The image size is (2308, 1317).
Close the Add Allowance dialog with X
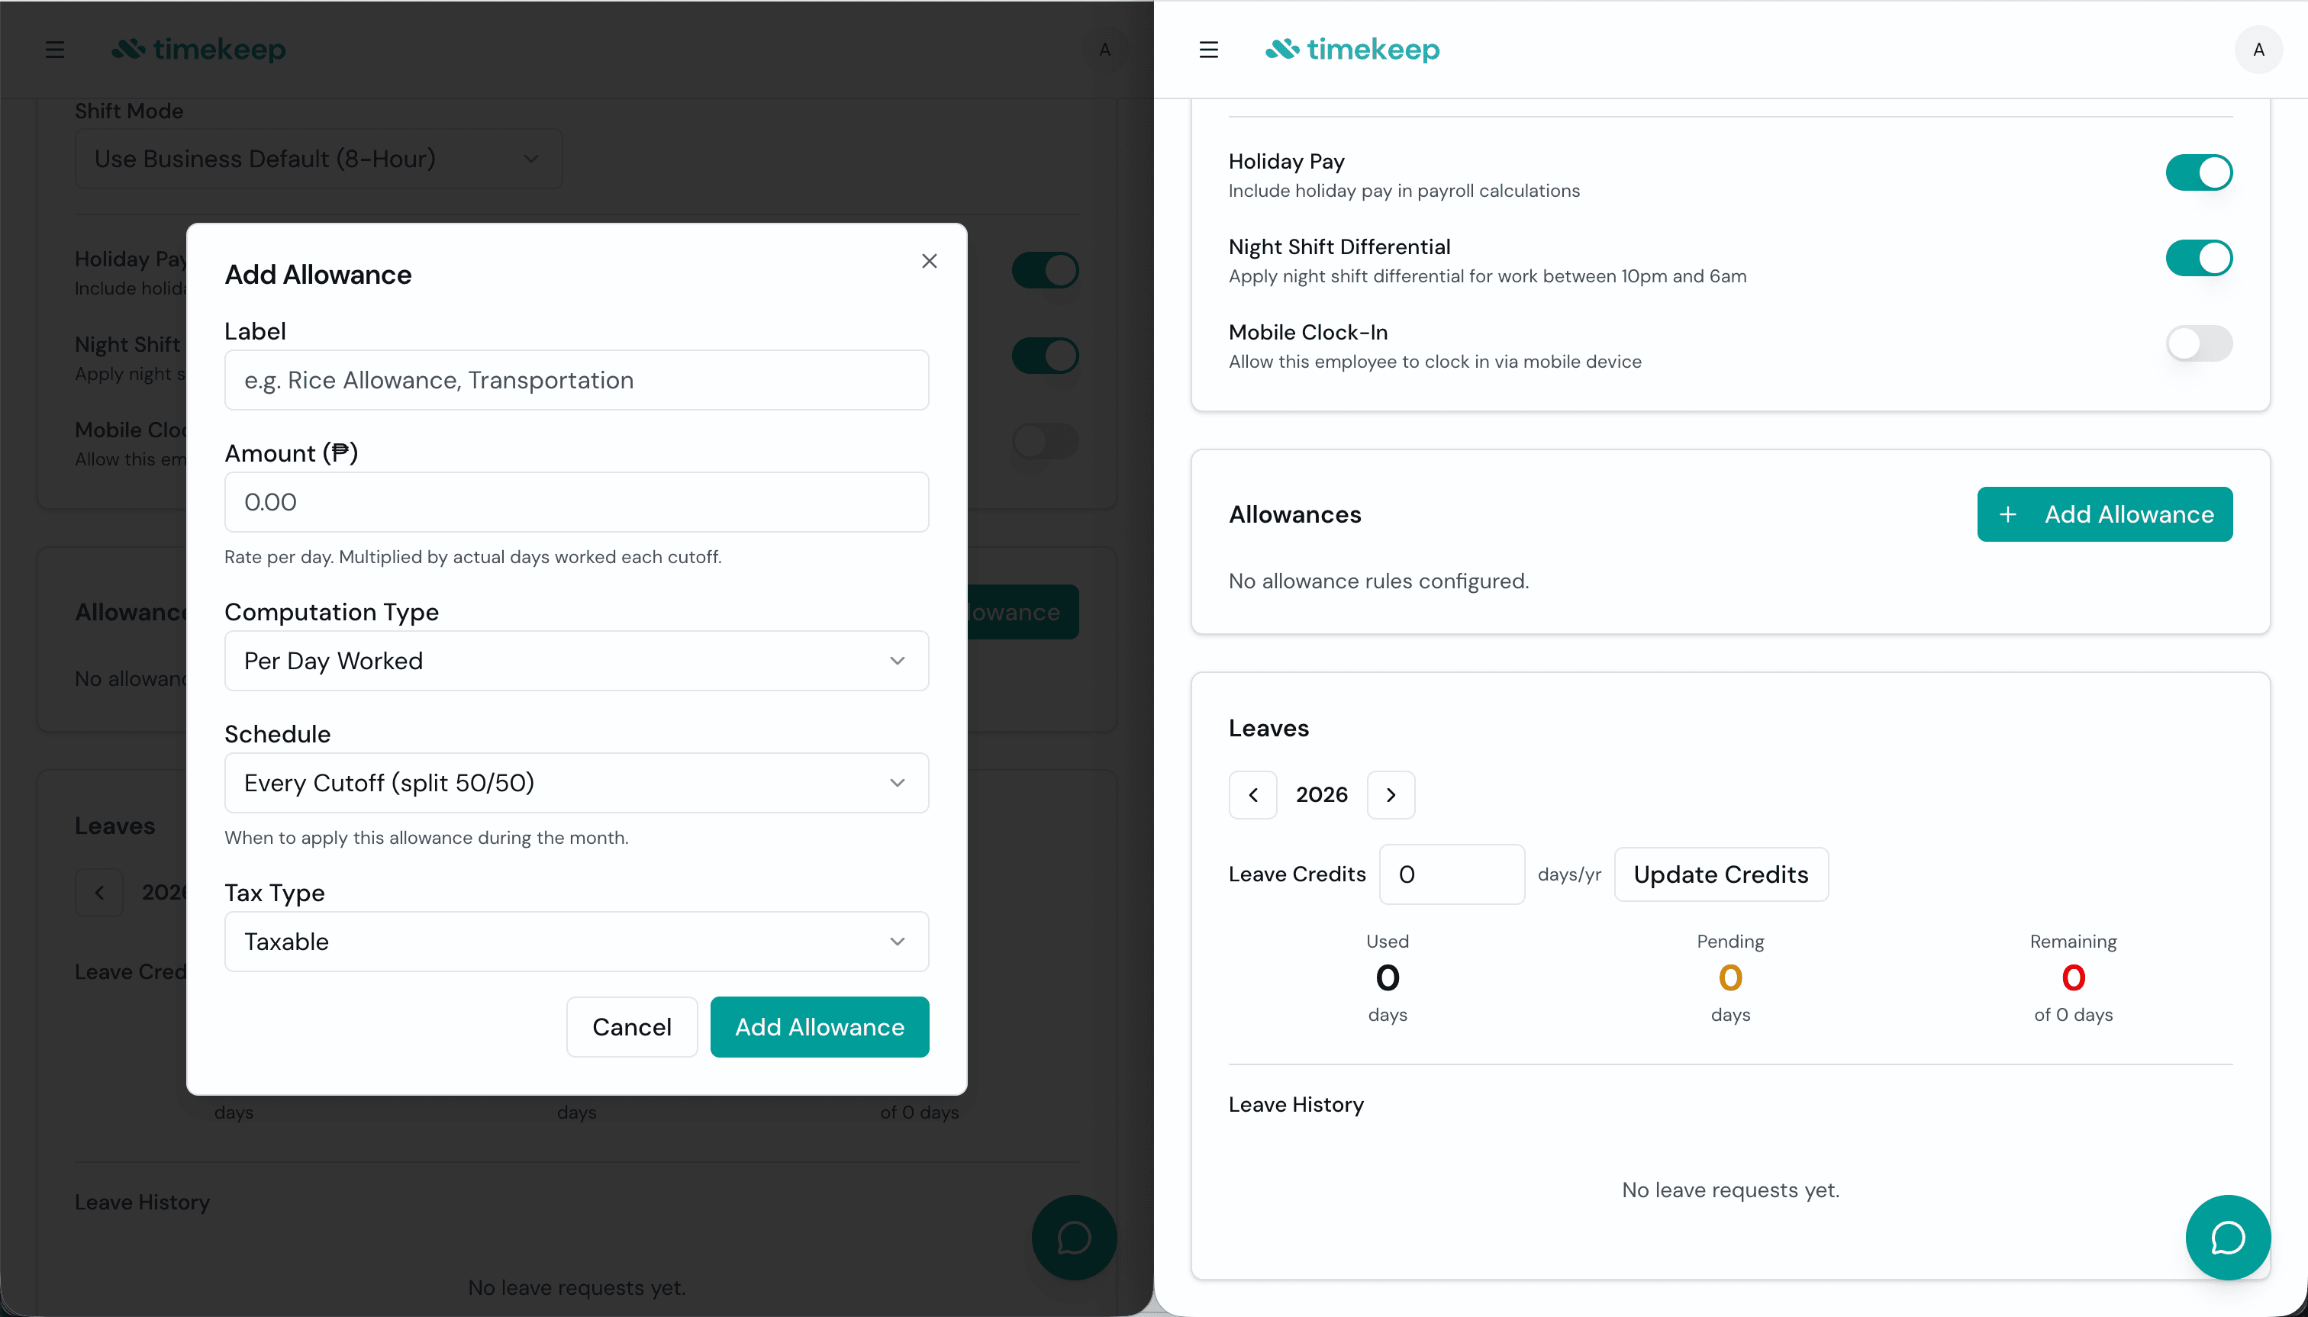pos(929,262)
